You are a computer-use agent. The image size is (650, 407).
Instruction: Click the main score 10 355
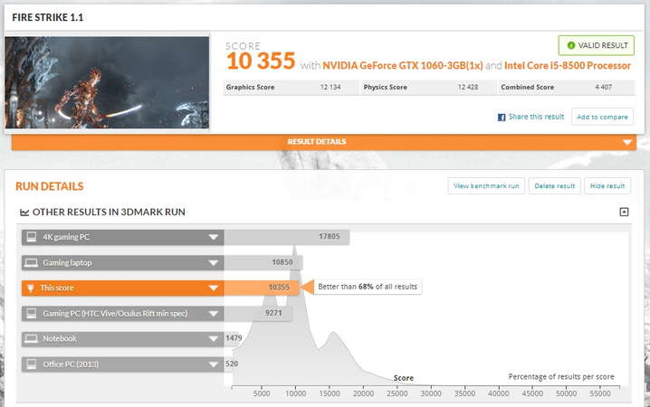tap(261, 61)
